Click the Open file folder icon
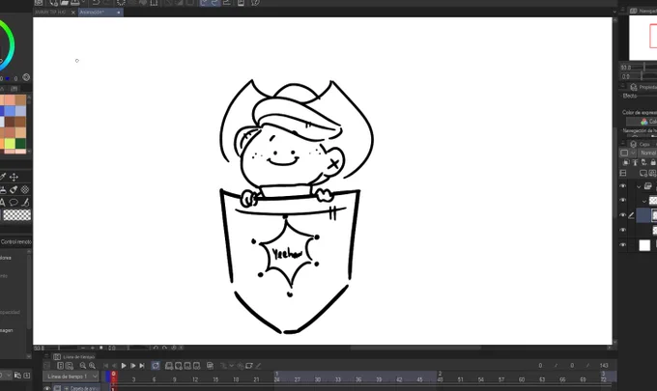This screenshot has height=391, width=657. tap(64, 3)
